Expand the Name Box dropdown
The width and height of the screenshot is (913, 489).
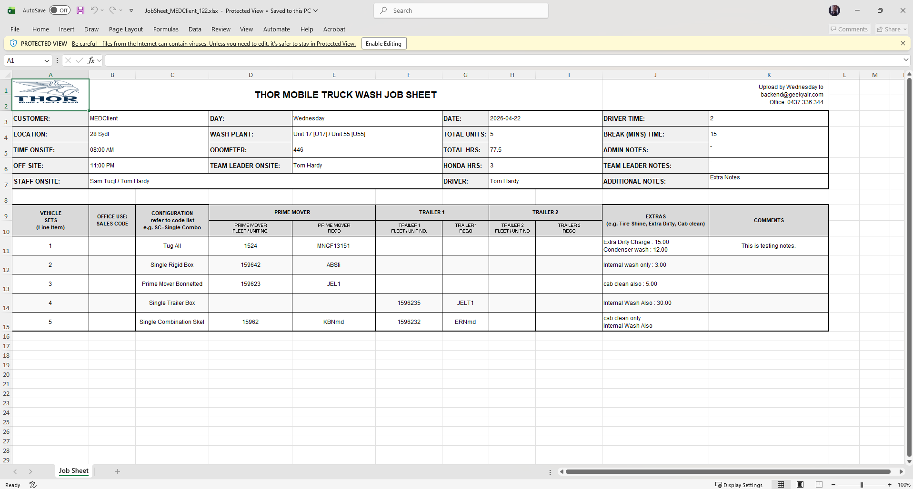(x=47, y=60)
